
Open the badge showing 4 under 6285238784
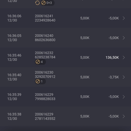point(40,62)
